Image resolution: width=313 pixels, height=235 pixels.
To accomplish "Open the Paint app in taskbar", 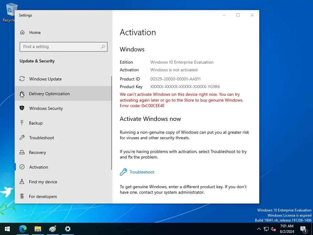I will click(x=53, y=229).
